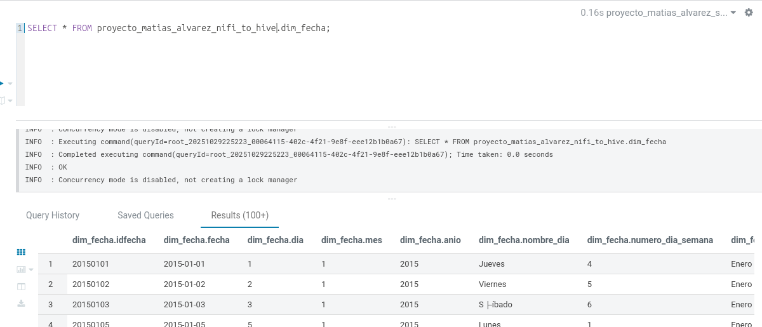Click the dim_fecha.idfecha column header

[x=109, y=240]
